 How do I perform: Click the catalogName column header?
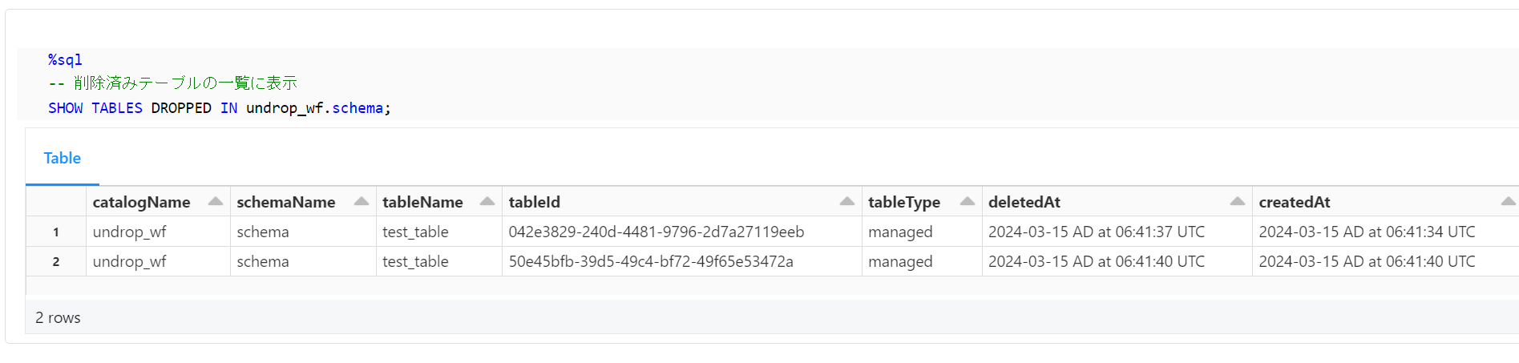(x=141, y=203)
